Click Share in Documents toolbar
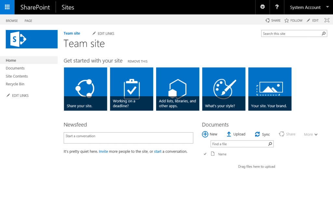Screen dimensions: 333x200 [x=287, y=134]
